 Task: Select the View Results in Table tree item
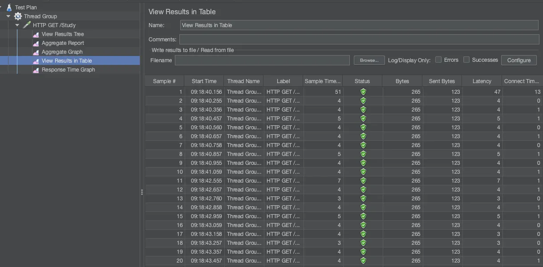point(67,61)
